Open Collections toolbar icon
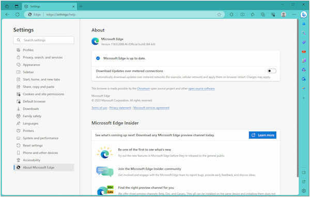The height and width of the screenshot is (197, 310). pyautogui.click(x=263, y=14)
